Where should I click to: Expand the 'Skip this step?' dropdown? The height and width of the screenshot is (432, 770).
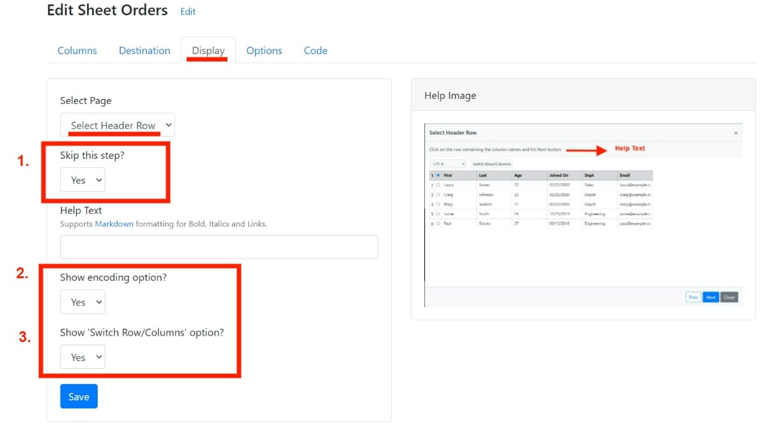(82, 180)
